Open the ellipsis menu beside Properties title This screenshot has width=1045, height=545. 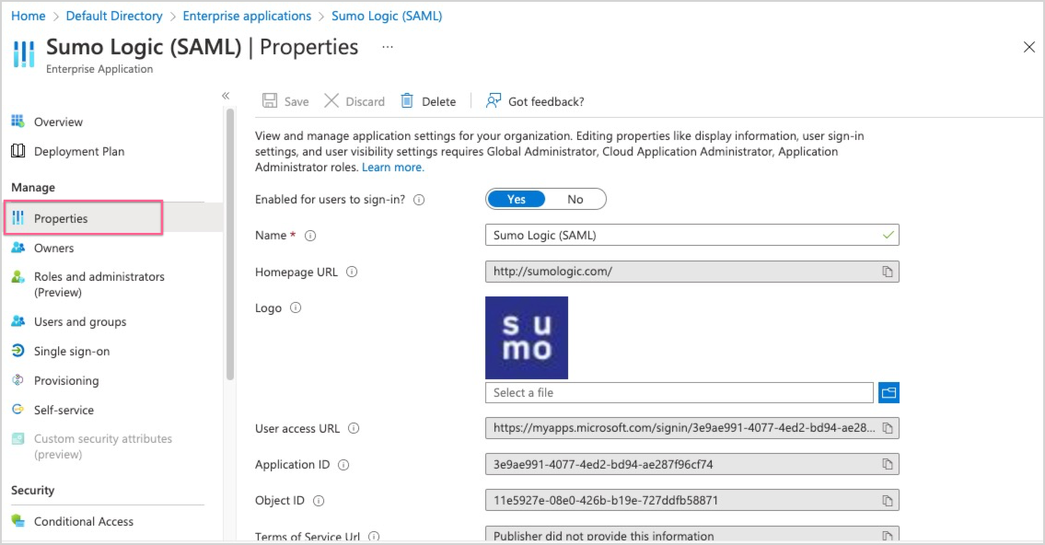coord(388,47)
